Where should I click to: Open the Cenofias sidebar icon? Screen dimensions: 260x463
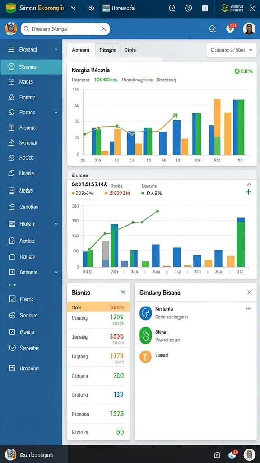tap(11, 207)
